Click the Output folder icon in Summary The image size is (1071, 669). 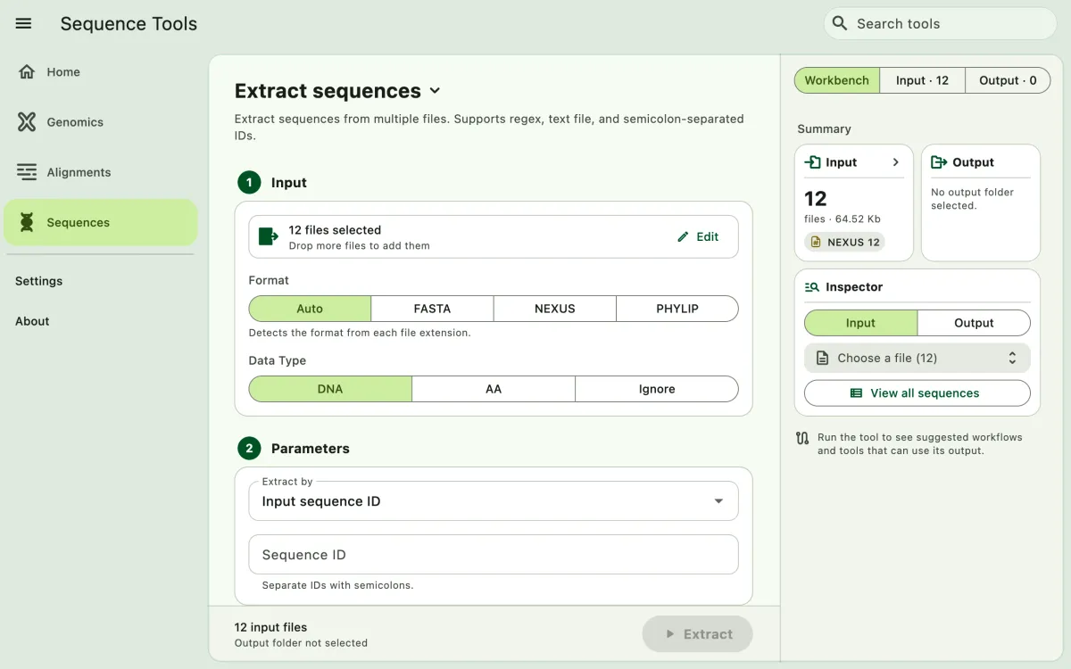point(939,162)
